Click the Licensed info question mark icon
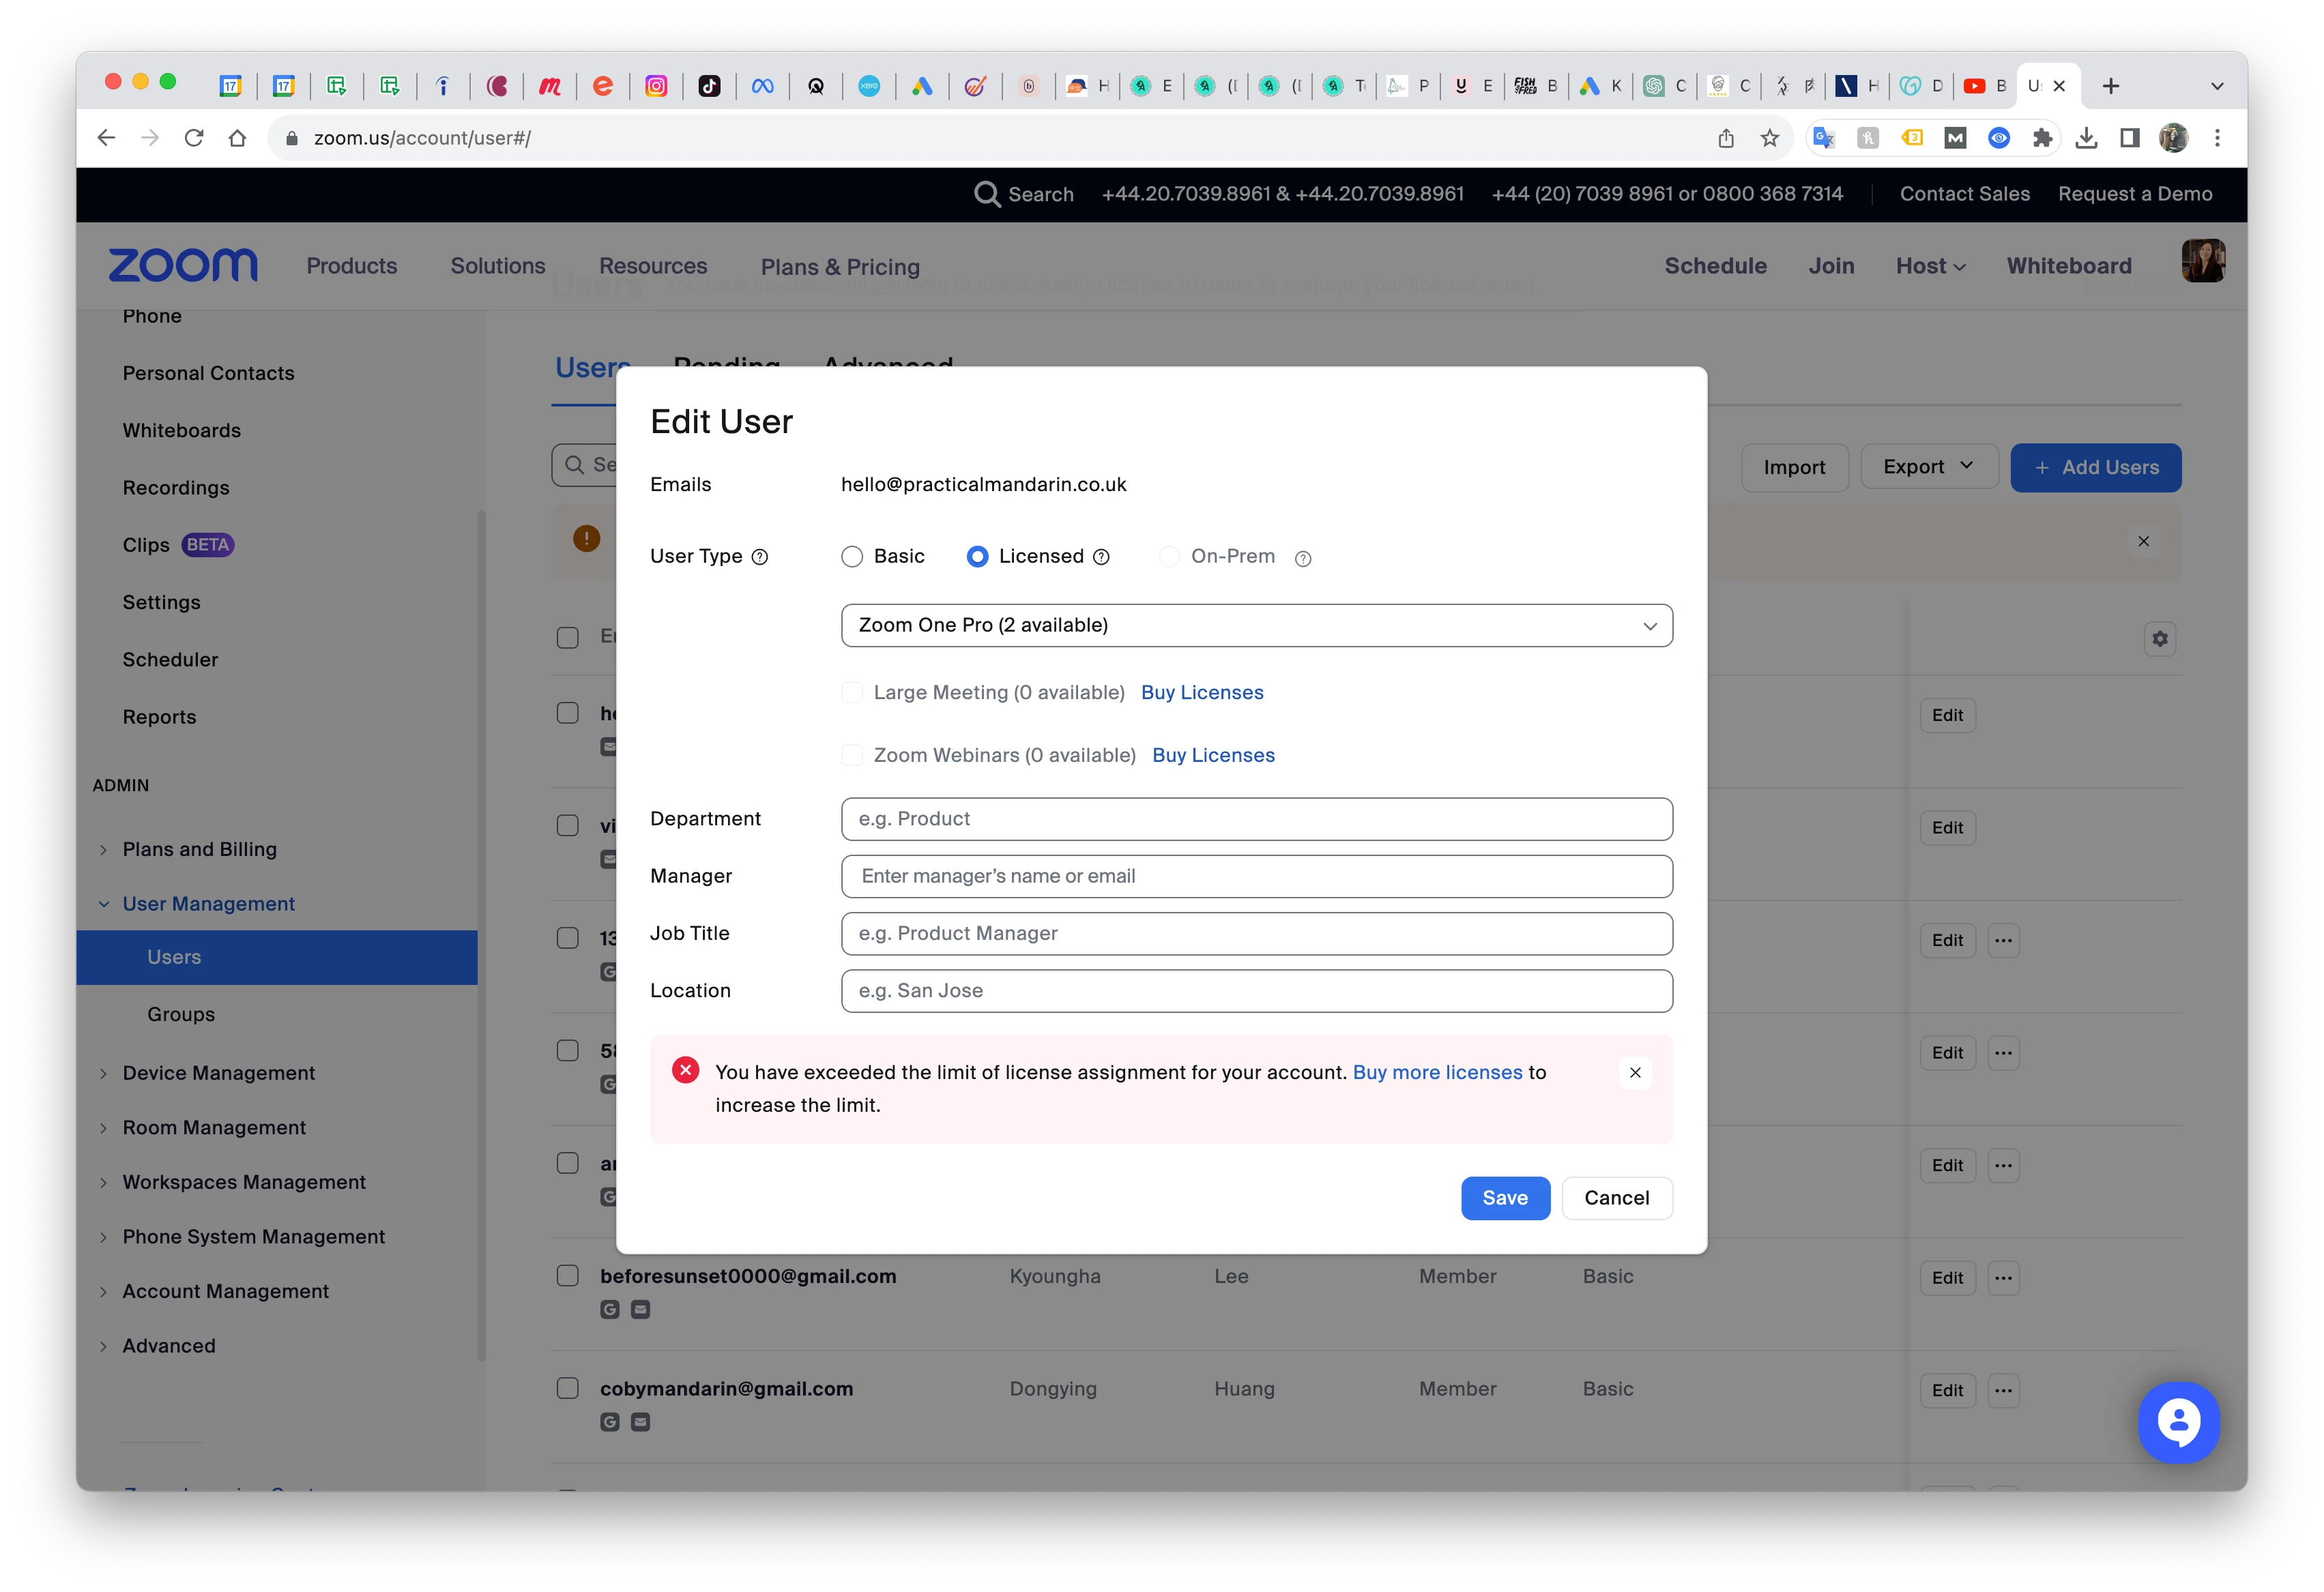 click(1101, 557)
